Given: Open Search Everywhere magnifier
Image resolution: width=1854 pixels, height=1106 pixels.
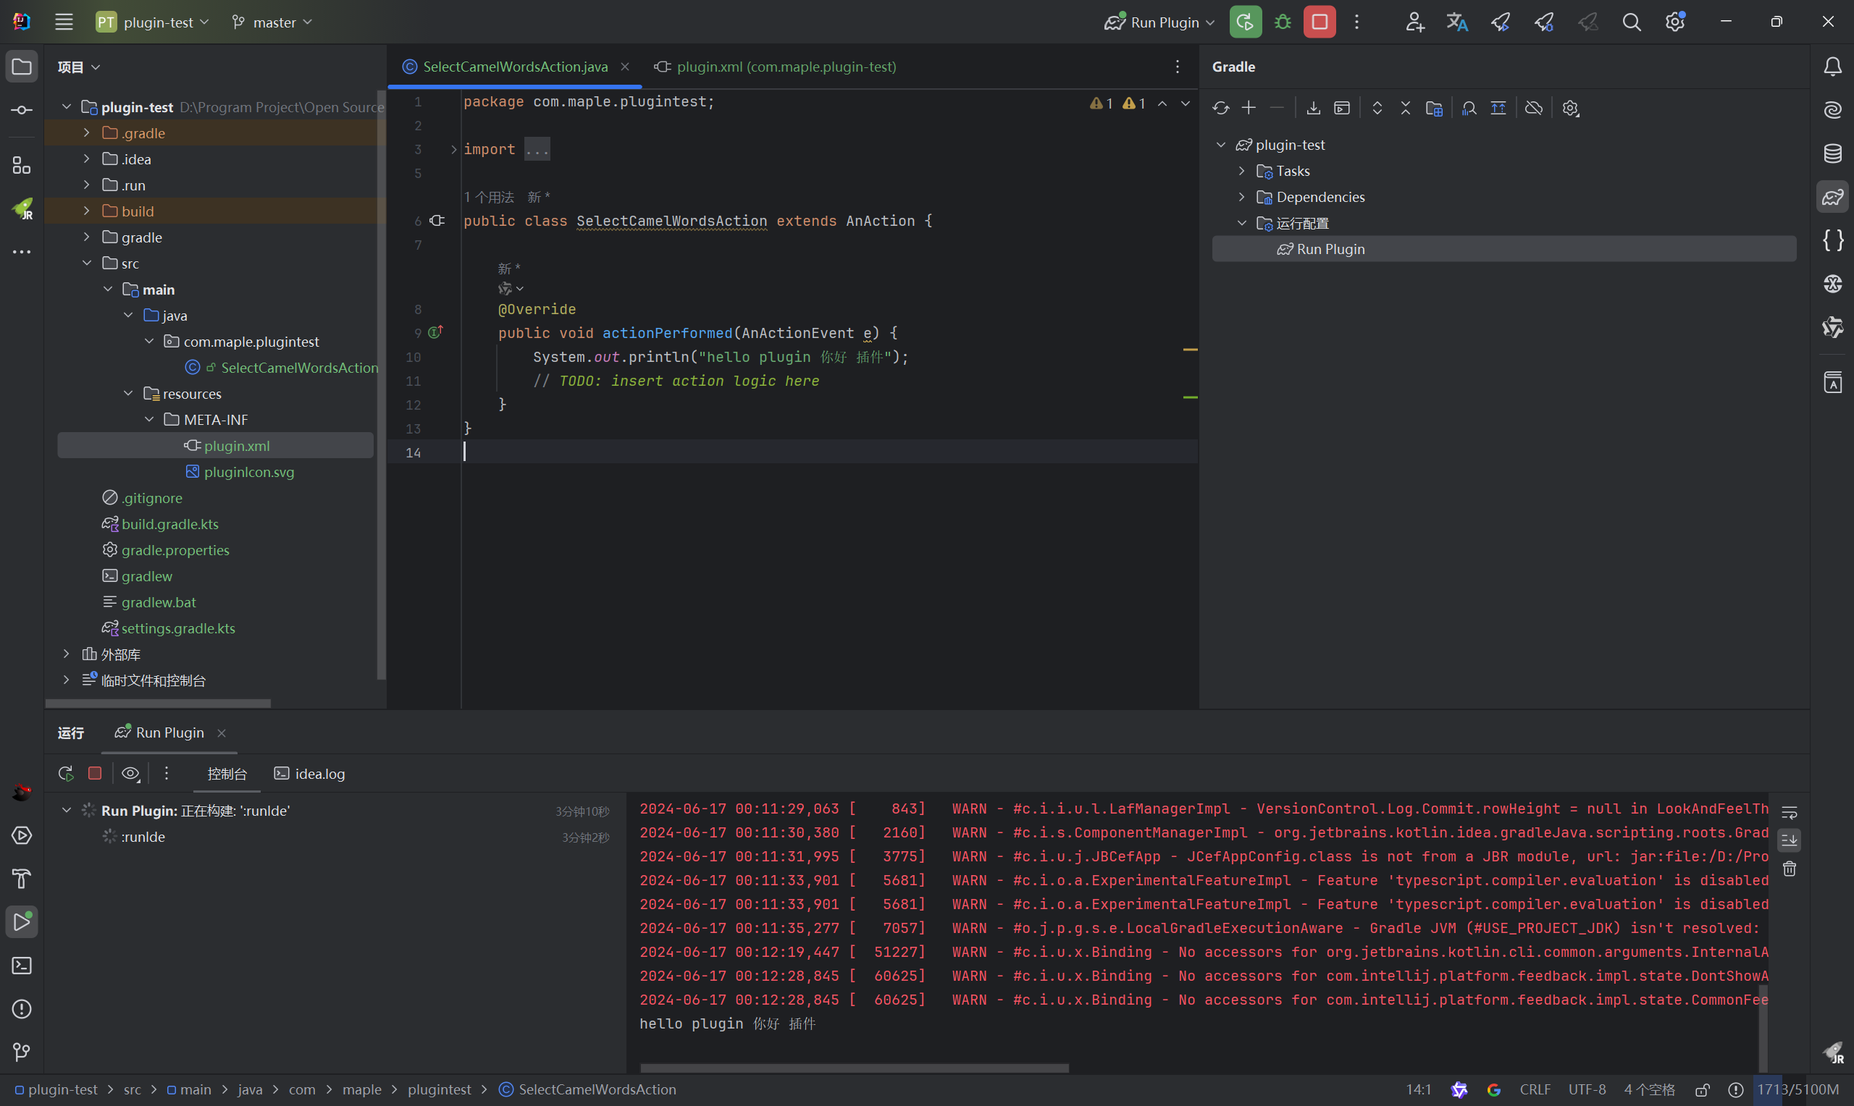Looking at the screenshot, I should tap(1631, 22).
